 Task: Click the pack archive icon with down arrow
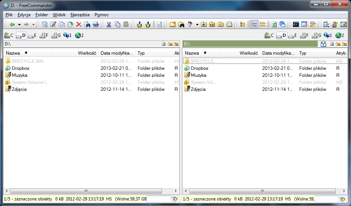coord(139,24)
